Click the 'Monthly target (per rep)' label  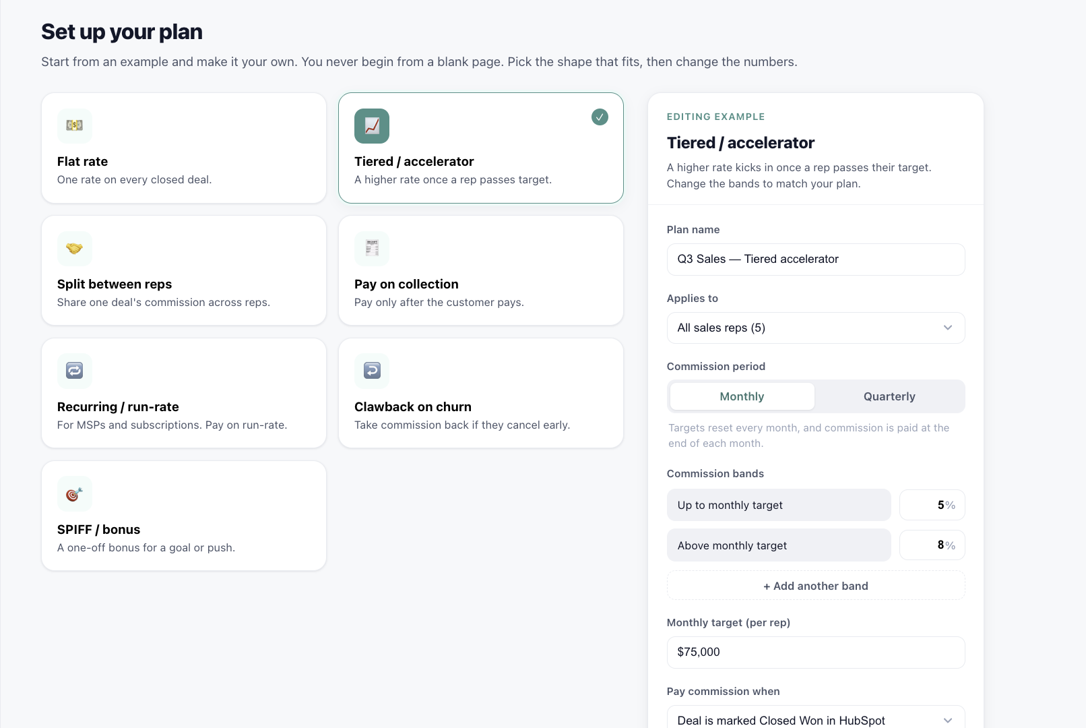(x=728, y=622)
